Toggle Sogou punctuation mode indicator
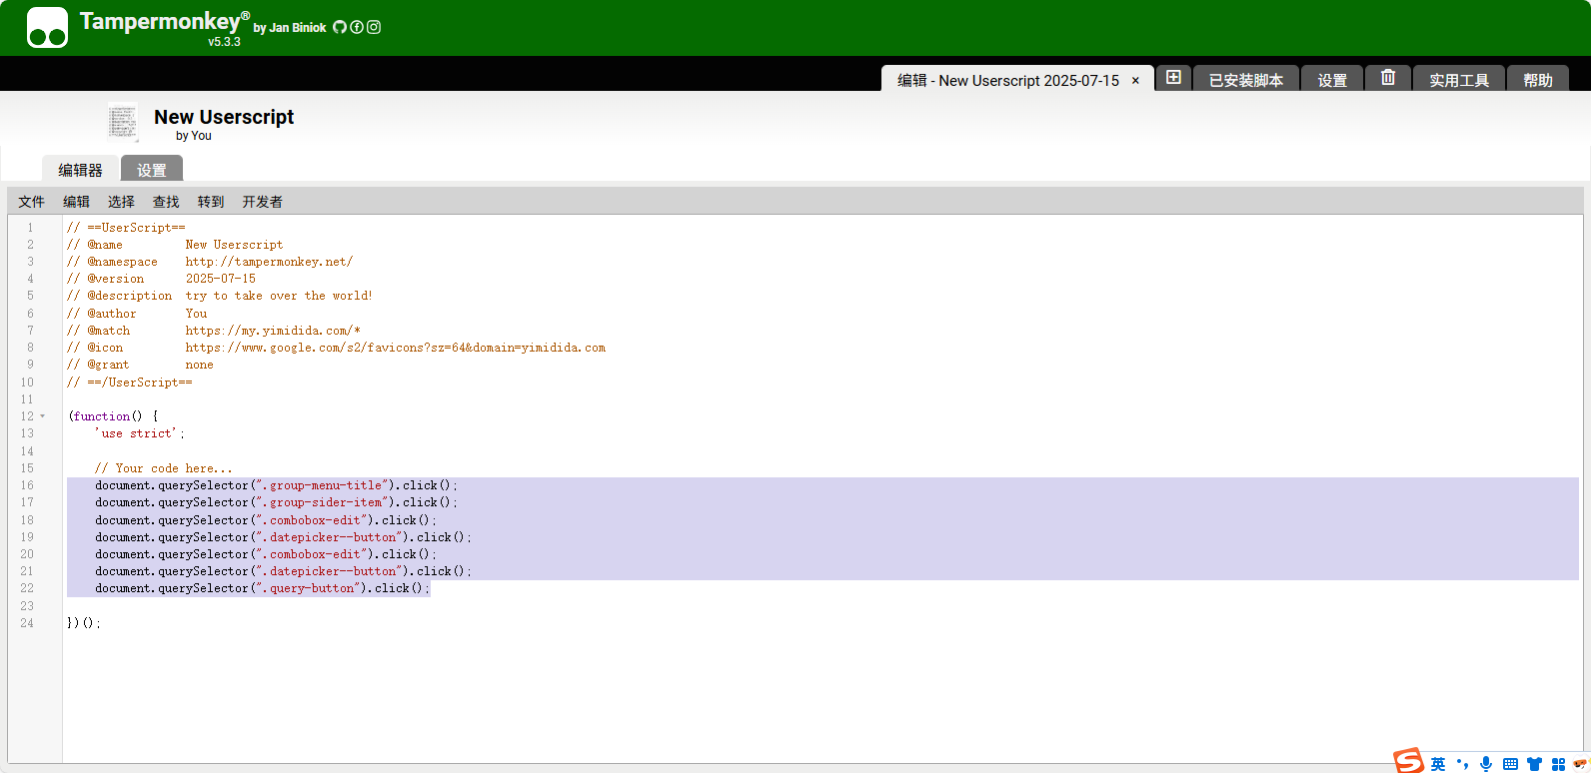The height and width of the screenshot is (773, 1591). [1463, 764]
